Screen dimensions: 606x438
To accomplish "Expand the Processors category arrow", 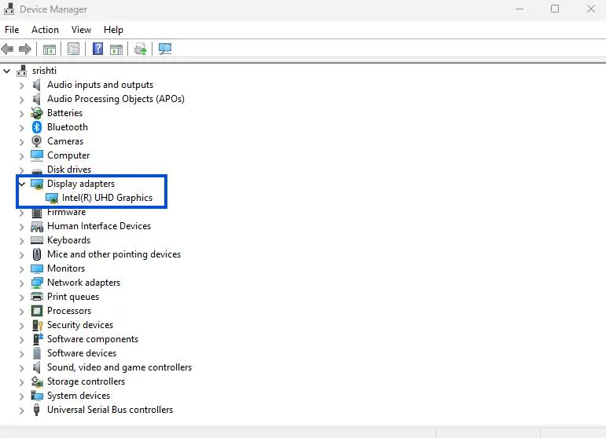I will pyautogui.click(x=21, y=311).
